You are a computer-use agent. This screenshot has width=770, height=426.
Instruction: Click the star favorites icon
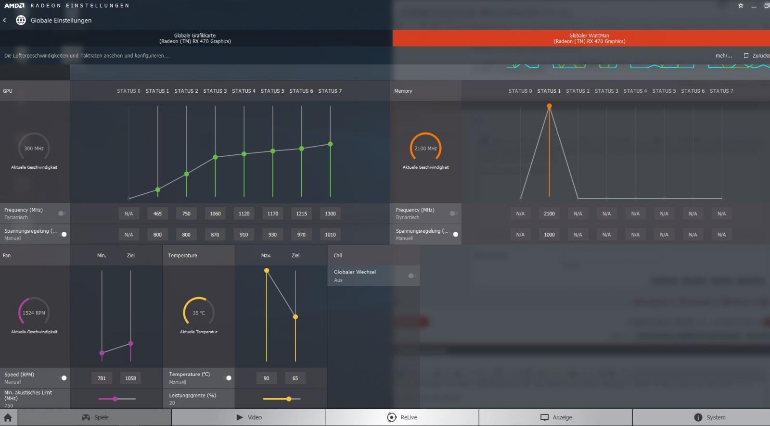click(x=741, y=6)
